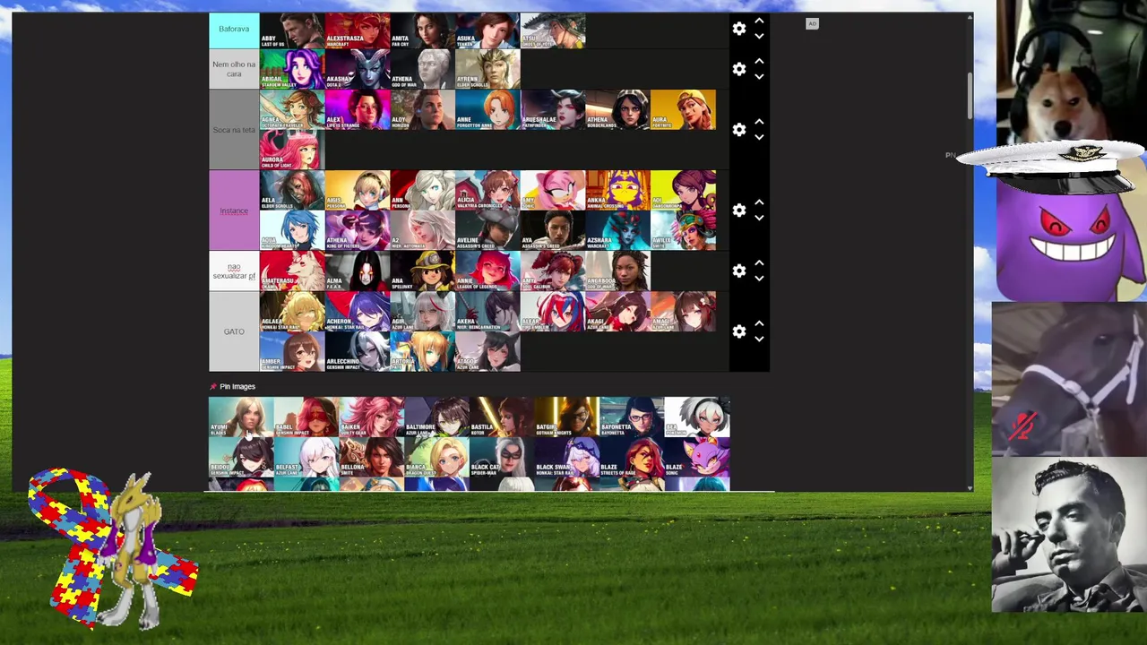Move the Instance tier up
This screenshot has height=645, width=1147.
[x=759, y=202]
